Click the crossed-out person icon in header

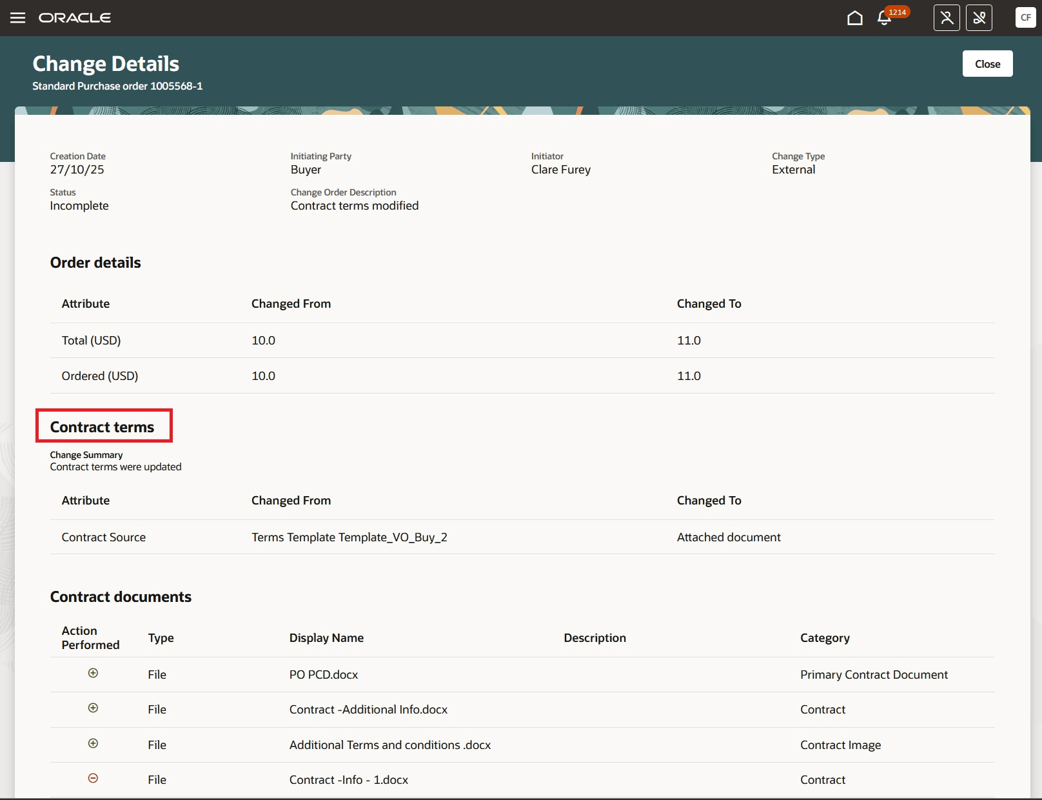pos(946,17)
